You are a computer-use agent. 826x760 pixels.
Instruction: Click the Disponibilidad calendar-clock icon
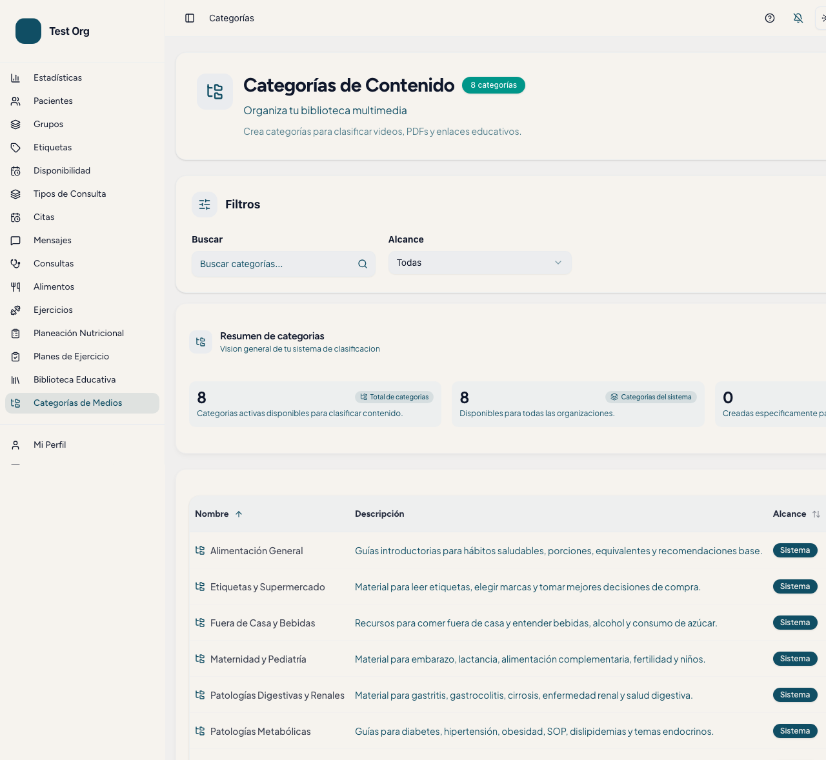point(15,170)
